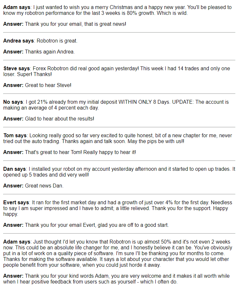Click the reply 'Great to hear Steve!'

[48, 85]
